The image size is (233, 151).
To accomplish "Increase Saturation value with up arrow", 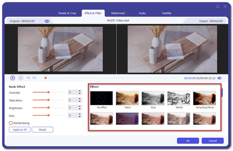I will point(80,98).
